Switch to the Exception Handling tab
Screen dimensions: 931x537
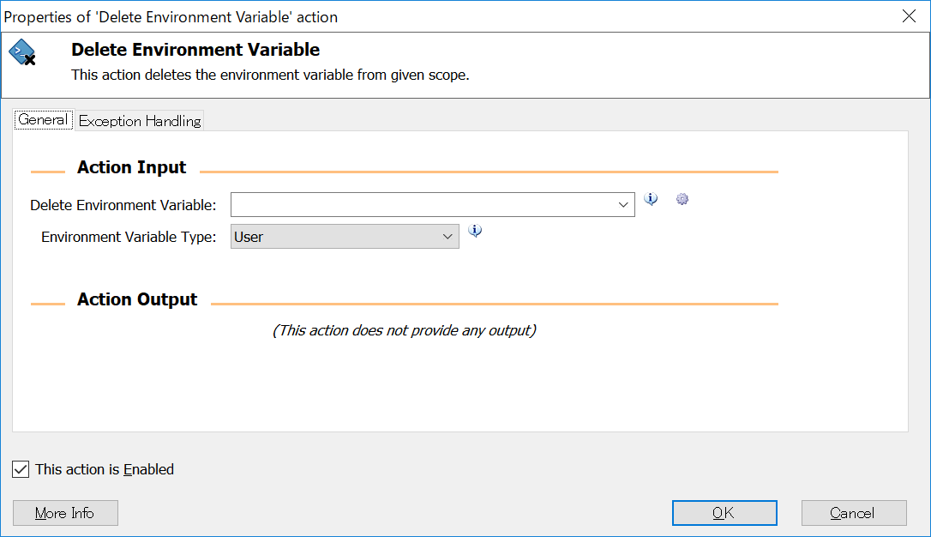point(139,120)
